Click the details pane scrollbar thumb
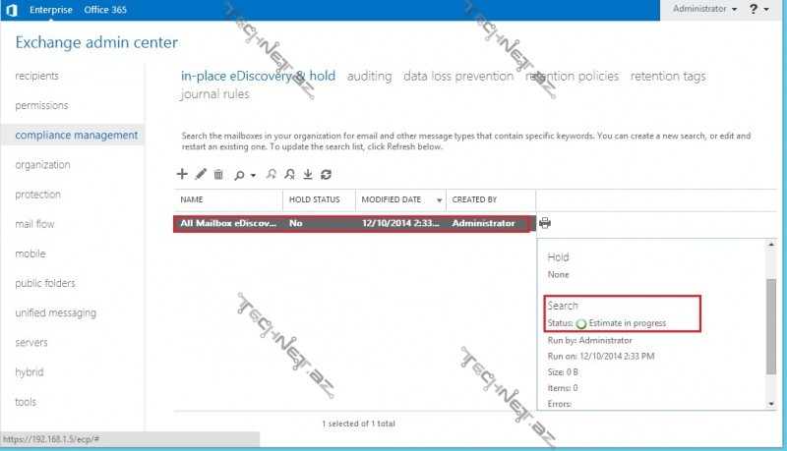Screen dimensions: 787x451 tap(771, 326)
